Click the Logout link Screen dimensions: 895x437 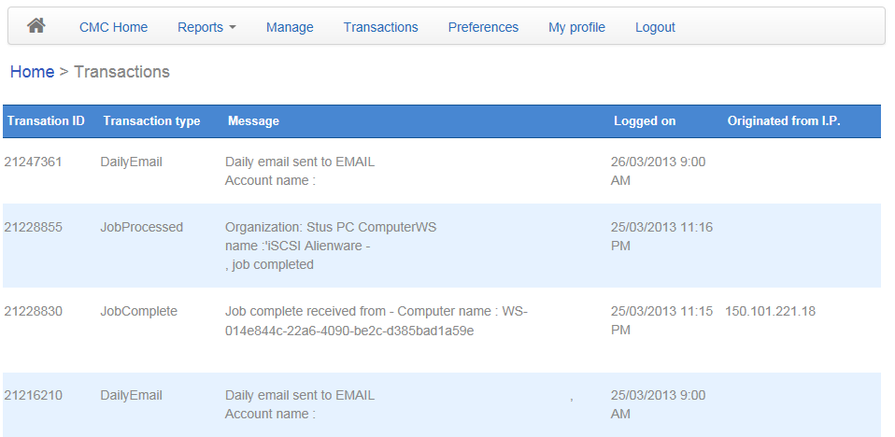pos(655,27)
